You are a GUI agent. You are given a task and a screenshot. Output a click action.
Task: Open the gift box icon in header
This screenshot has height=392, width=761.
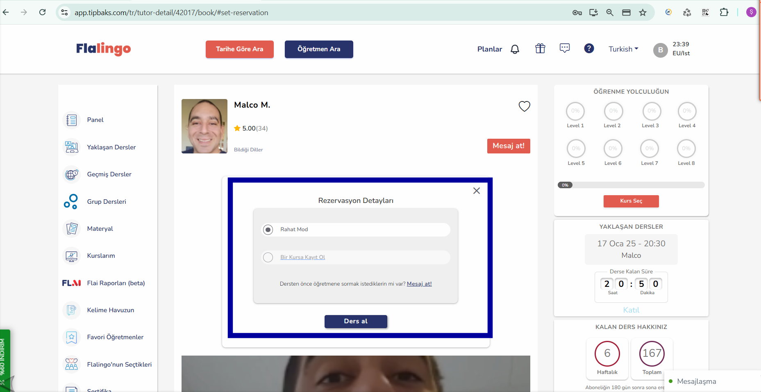click(540, 49)
